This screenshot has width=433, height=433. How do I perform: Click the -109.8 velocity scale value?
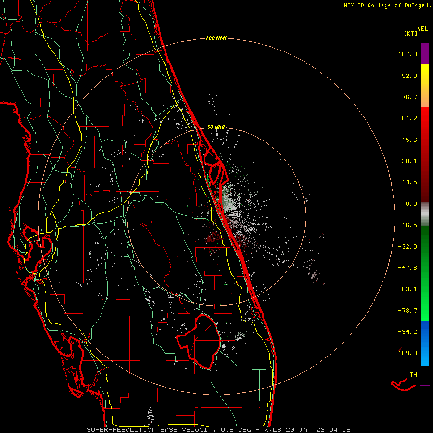406,353
